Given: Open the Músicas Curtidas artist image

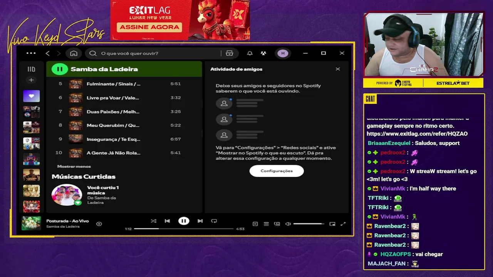Looking at the screenshot, I should [67, 195].
